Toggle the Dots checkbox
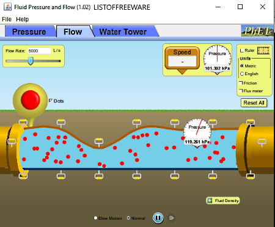Image resolution: width=275 pixels, height=227 pixels. (x=51, y=101)
